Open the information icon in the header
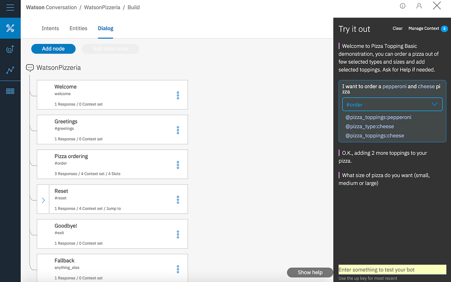This screenshot has height=282, width=451. (x=403, y=6)
